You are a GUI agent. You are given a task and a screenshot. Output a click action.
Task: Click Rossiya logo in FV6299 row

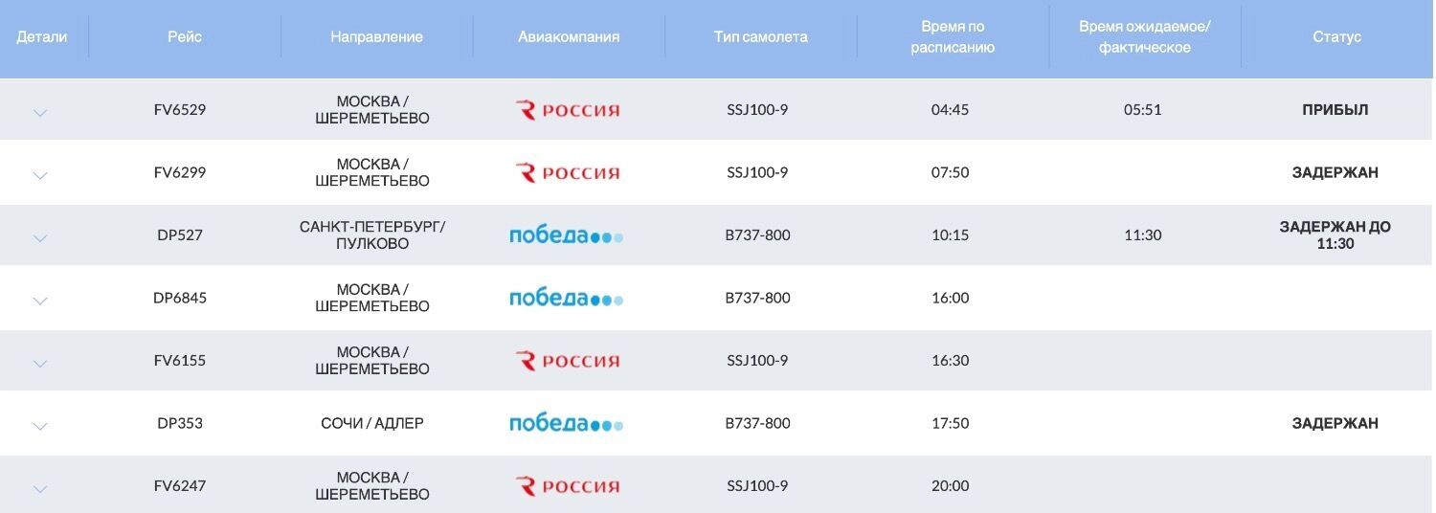[x=568, y=173]
